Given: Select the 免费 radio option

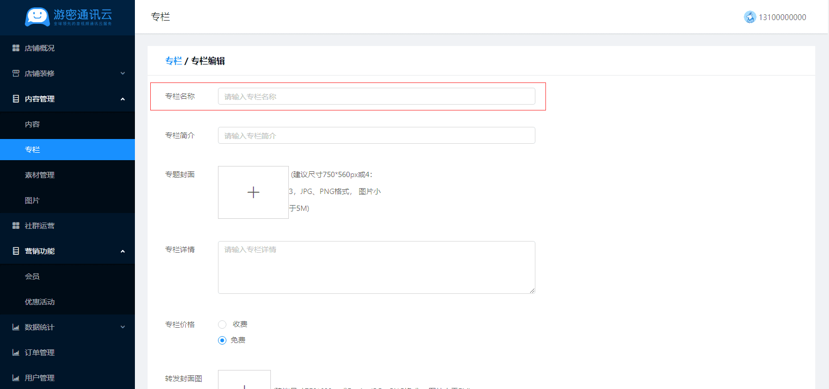Looking at the screenshot, I should (222, 340).
